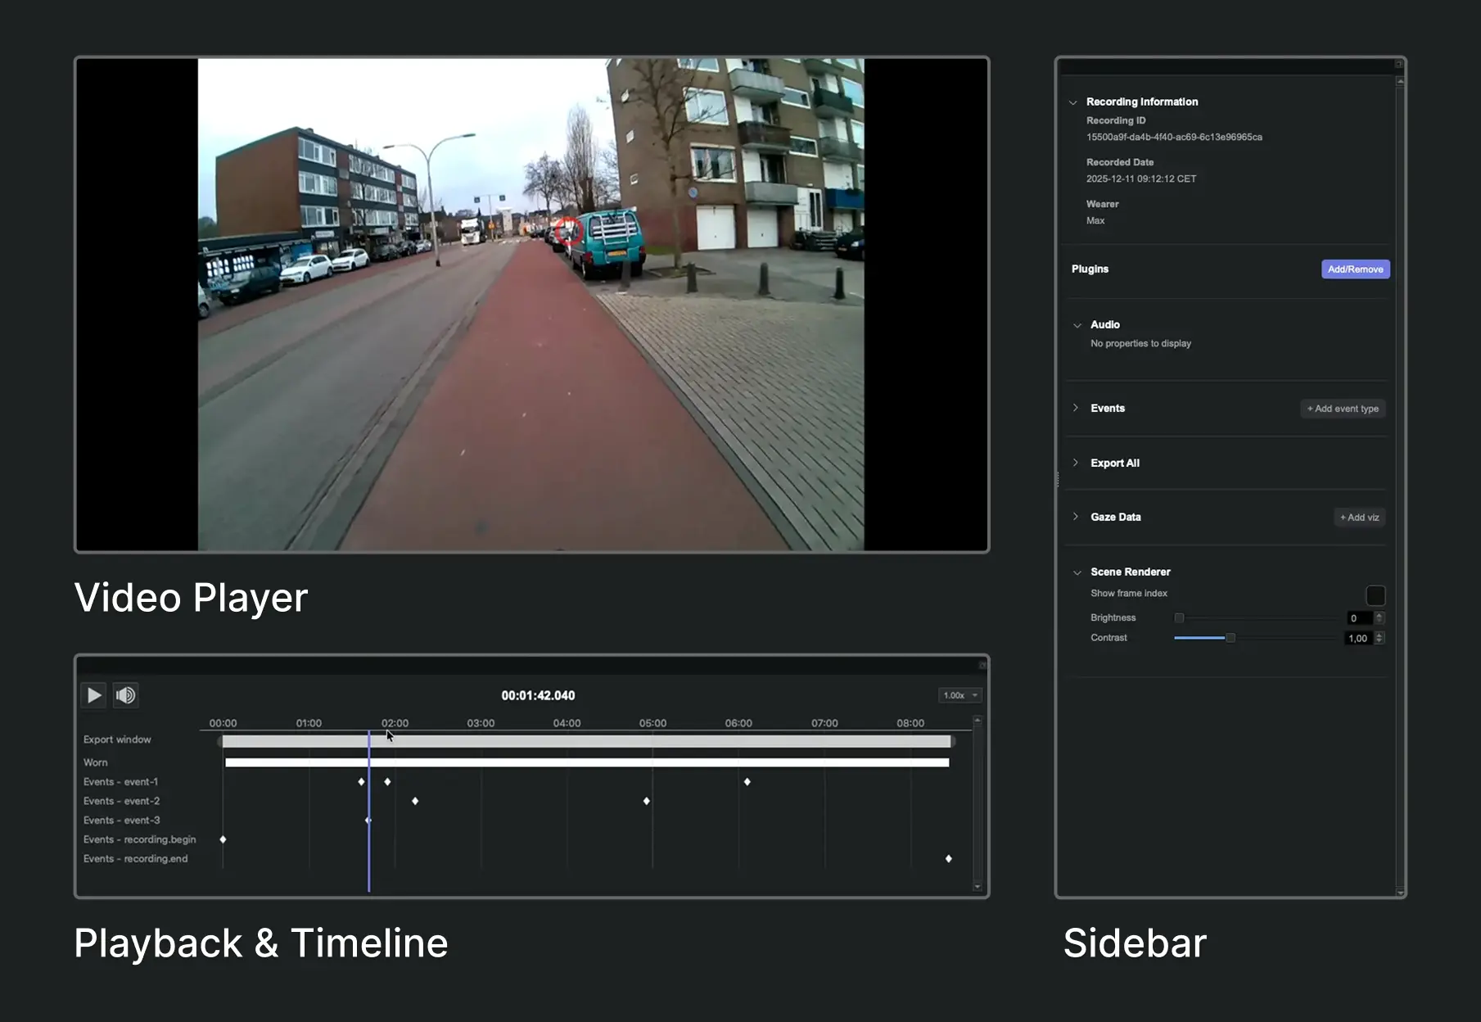Collapse the Audio plugin section
The height and width of the screenshot is (1022, 1481).
coord(1077,325)
